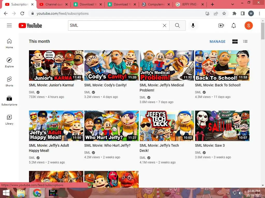Click the volume speaker tray icon
The height and width of the screenshot is (198, 265).
click(240, 193)
